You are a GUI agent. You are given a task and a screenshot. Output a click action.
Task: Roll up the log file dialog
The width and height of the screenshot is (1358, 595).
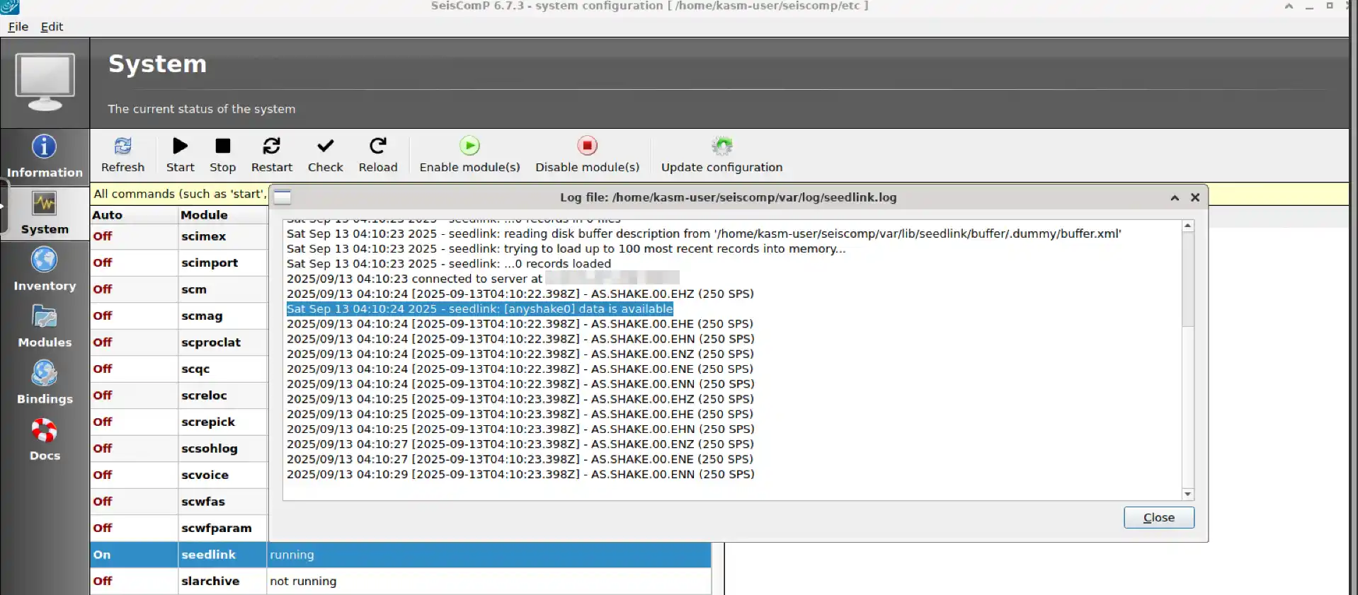tap(1175, 198)
